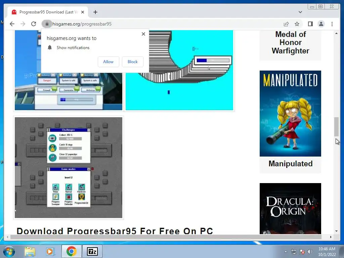
Task: Go back using the browser back arrow
Action: (12, 24)
